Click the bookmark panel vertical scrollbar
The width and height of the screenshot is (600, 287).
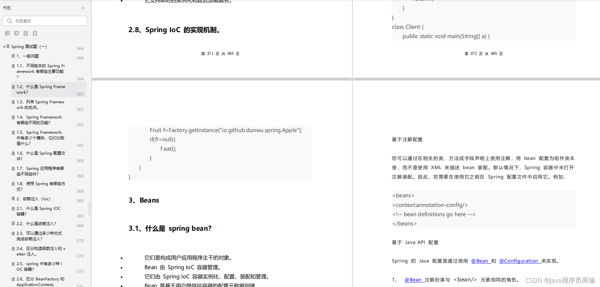coord(89,209)
